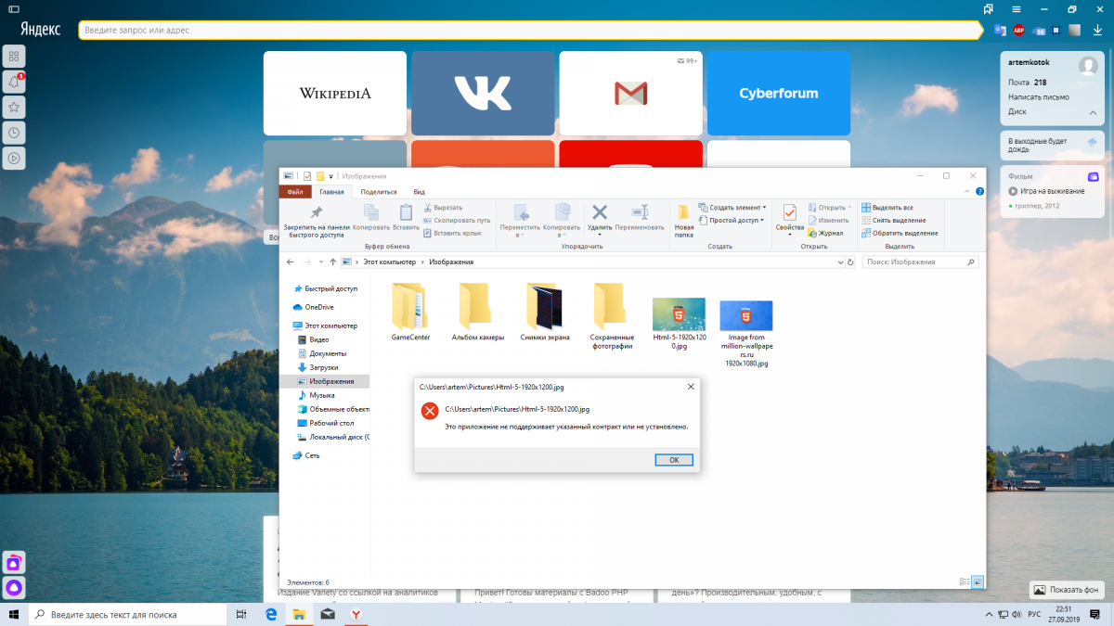
Task: Expand the Создать элемент dropdown
Action: [x=732, y=208]
